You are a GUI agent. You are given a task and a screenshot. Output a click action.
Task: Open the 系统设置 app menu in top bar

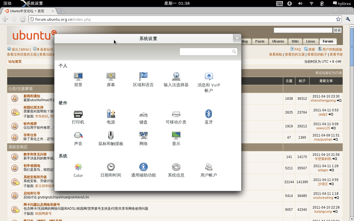[x=32, y=3]
